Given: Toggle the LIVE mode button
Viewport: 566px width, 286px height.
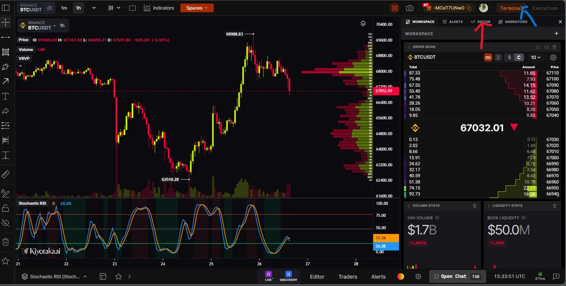Looking at the screenshot, I should [268, 276].
